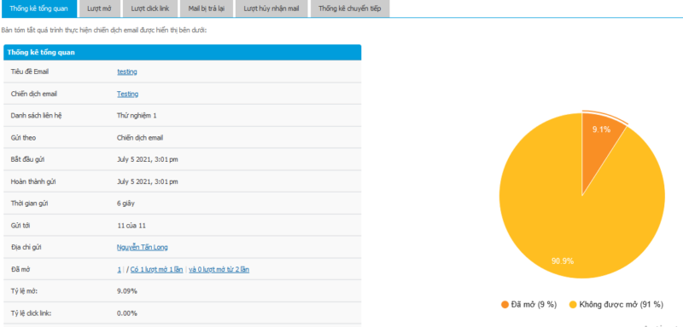
Task: Click the 'Tiêu đề Email' row label
Action: tap(30, 72)
